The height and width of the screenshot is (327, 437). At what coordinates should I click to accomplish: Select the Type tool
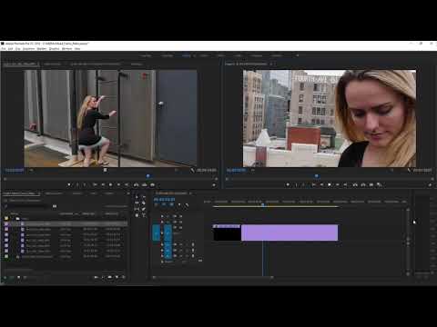click(x=144, y=215)
